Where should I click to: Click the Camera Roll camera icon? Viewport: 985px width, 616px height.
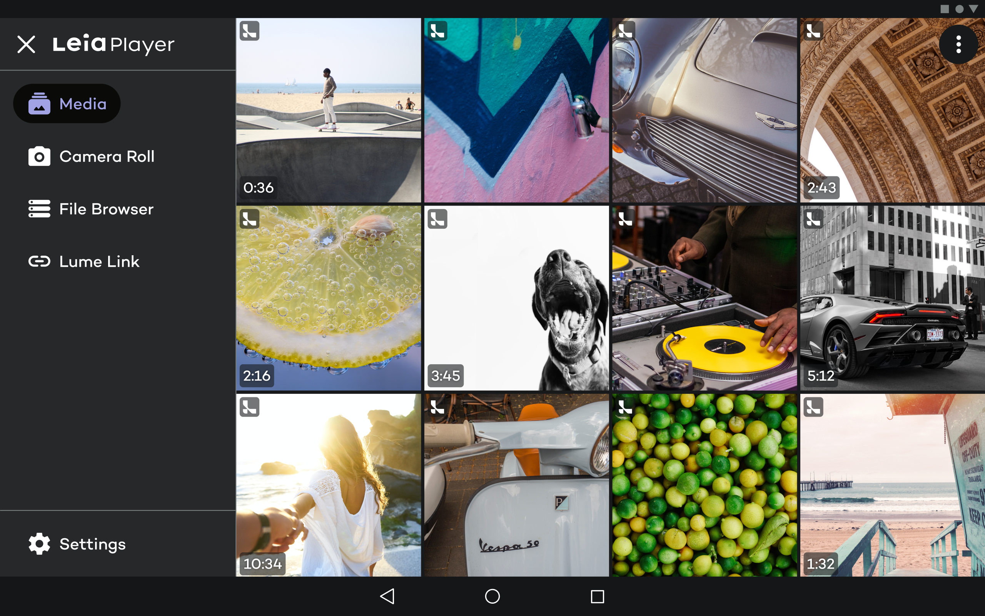[39, 156]
